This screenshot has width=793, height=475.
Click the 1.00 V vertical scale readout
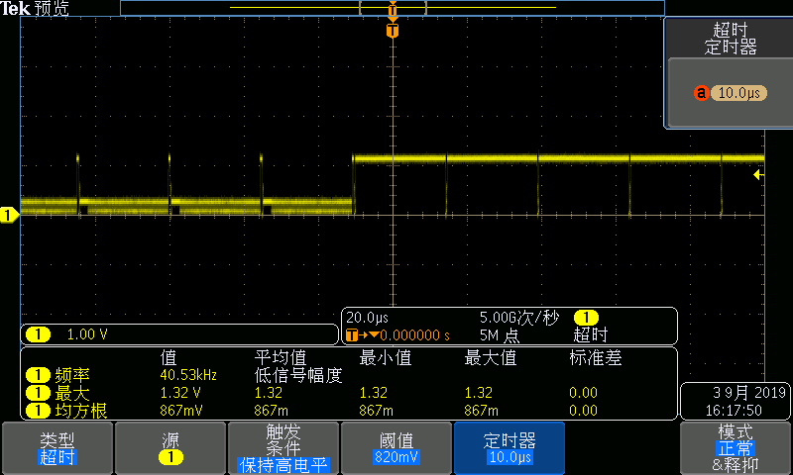[x=87, y=334]
